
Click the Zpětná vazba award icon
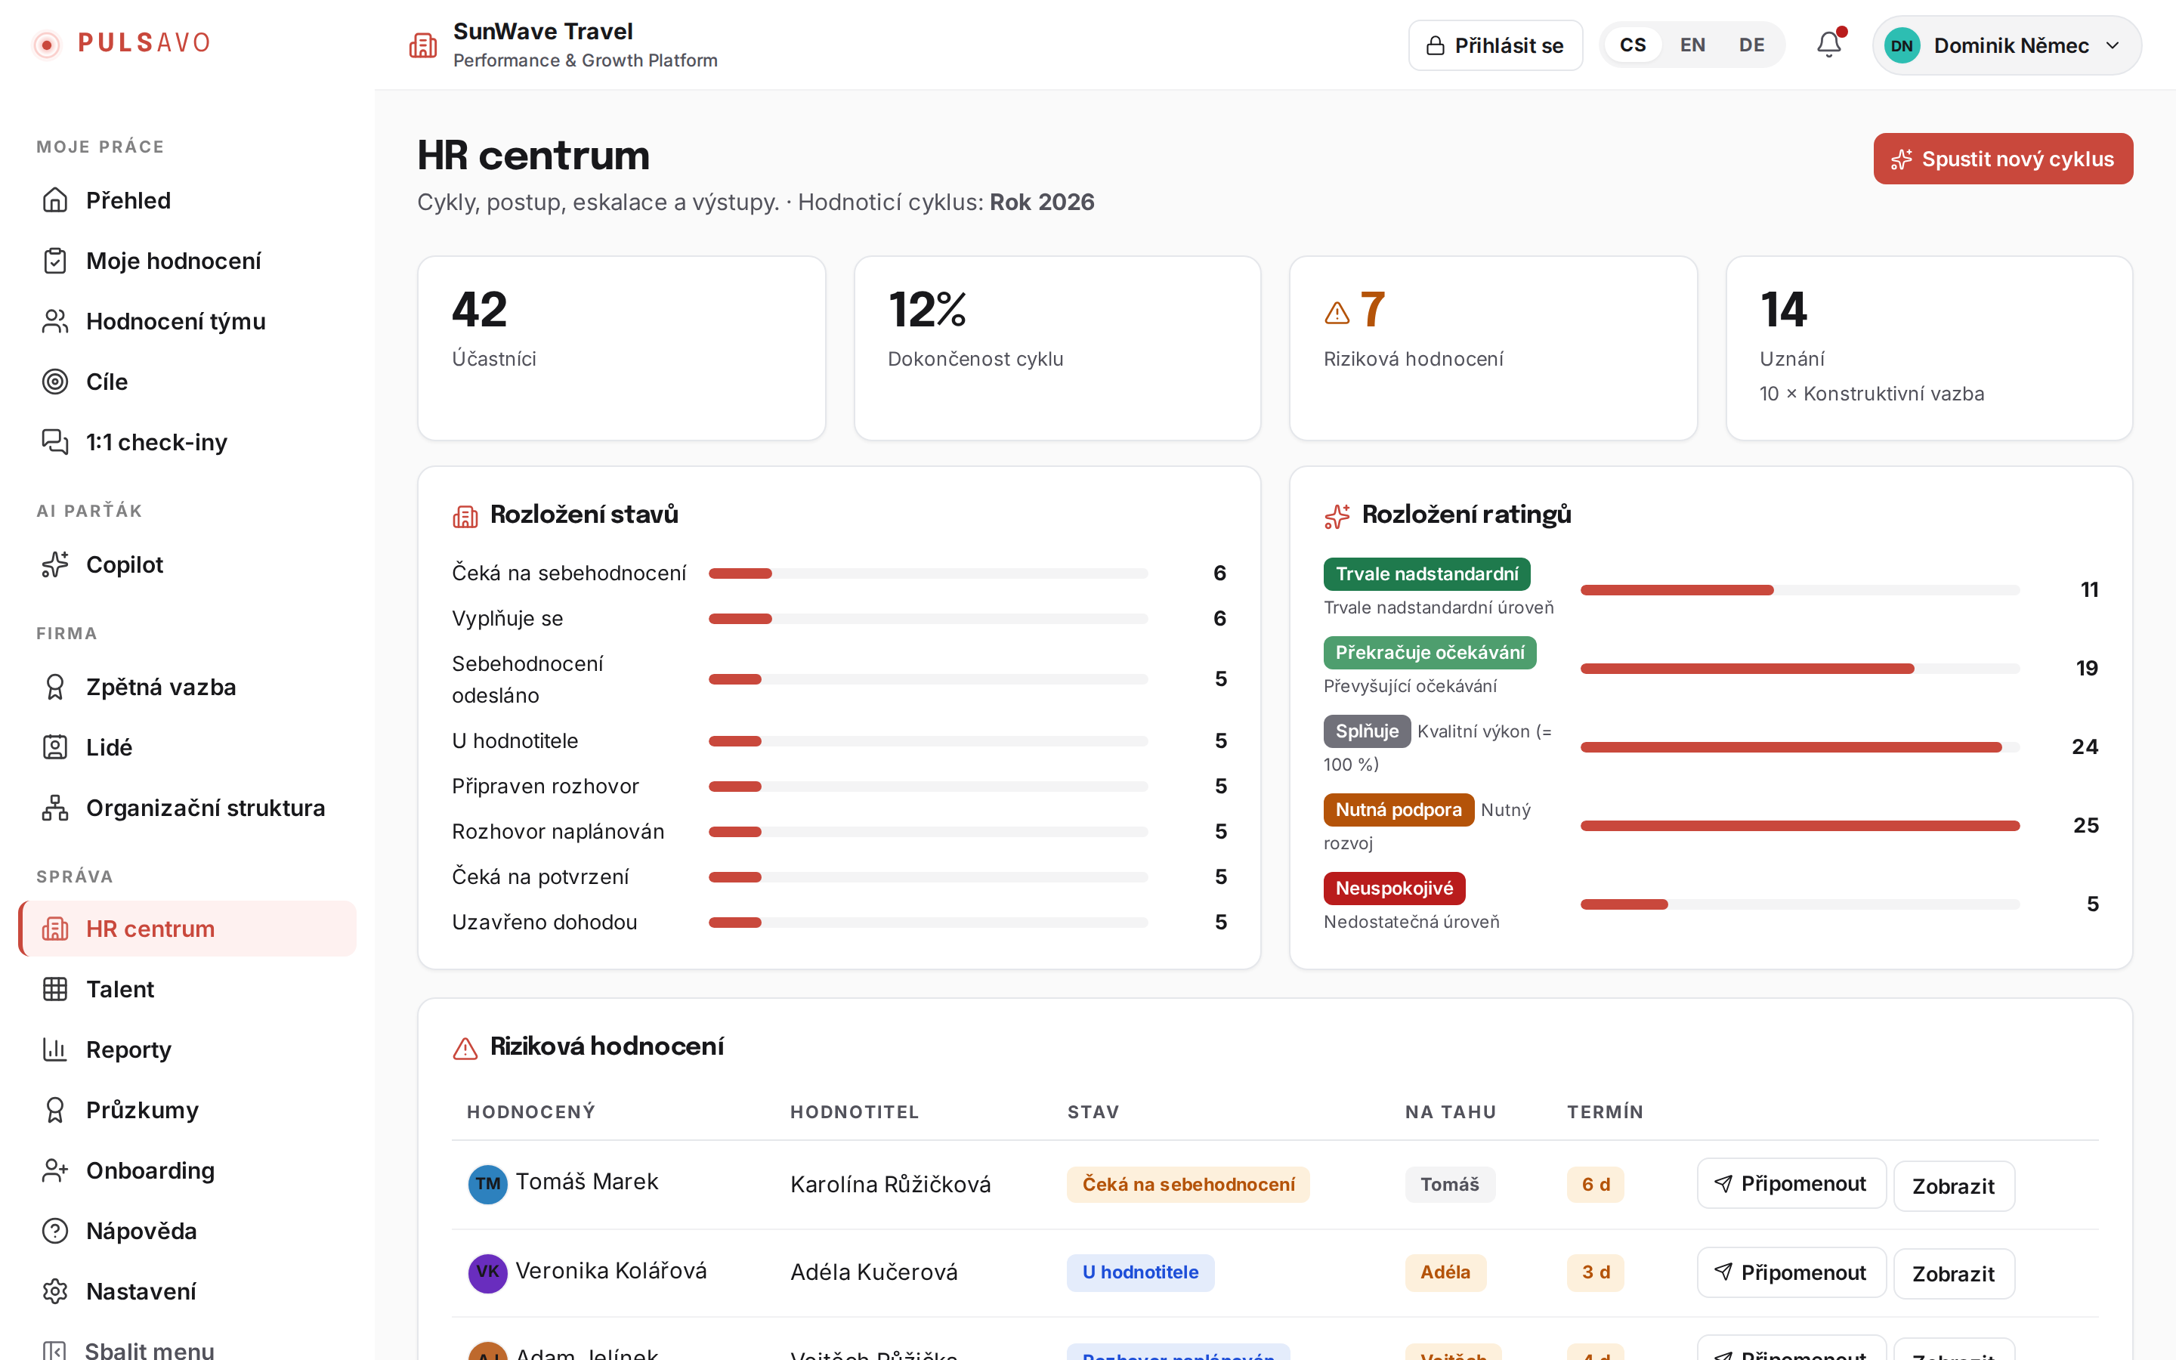pos(55,686)
